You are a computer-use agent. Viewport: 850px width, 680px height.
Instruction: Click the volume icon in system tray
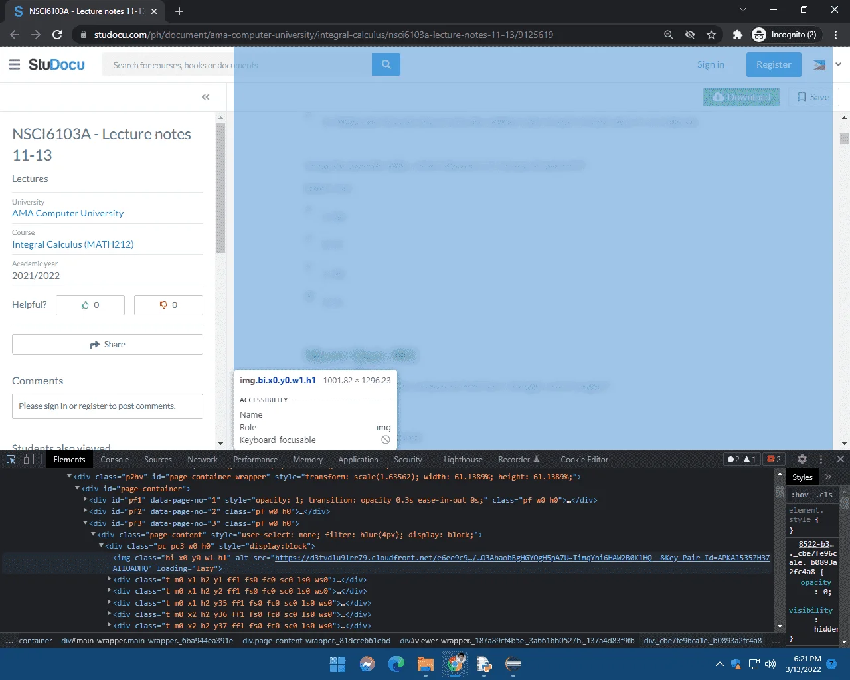click(x=770, y=664)
